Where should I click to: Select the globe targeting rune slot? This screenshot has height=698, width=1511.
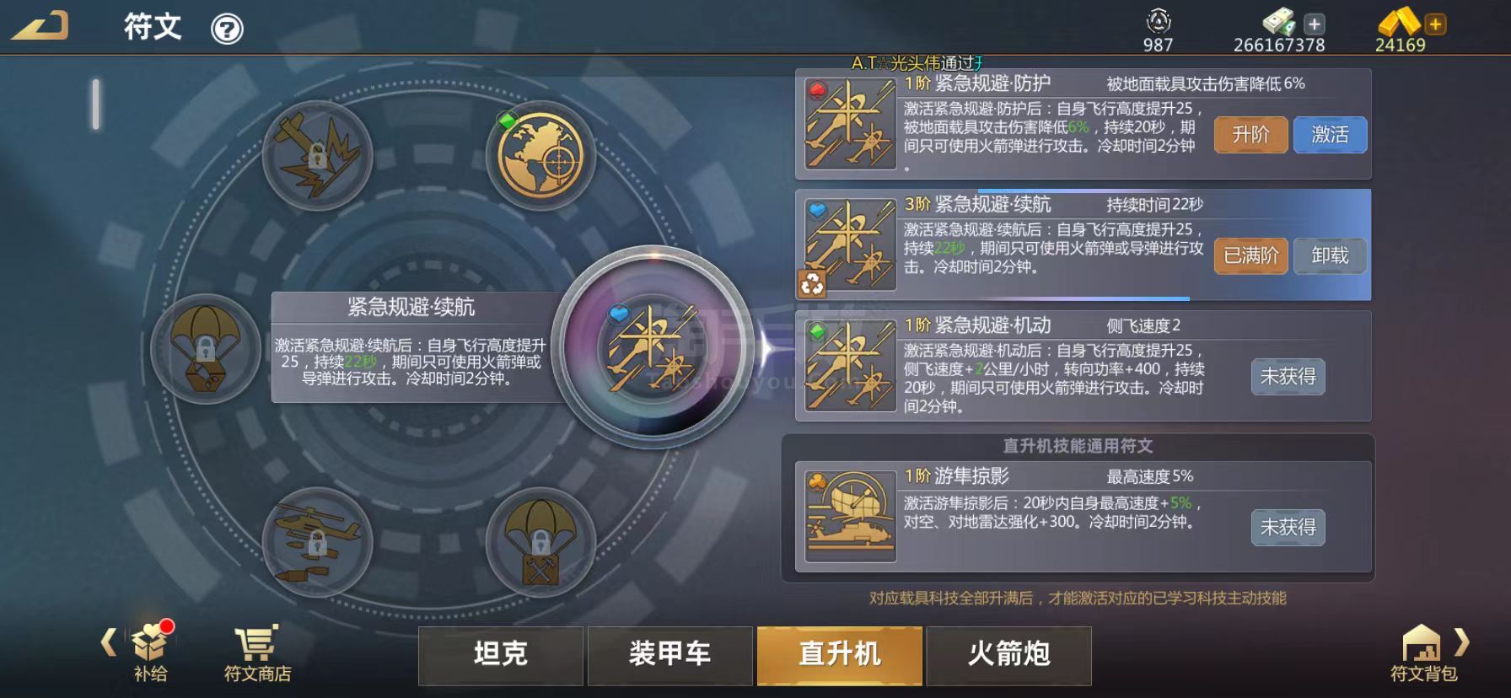click(540, 154)
